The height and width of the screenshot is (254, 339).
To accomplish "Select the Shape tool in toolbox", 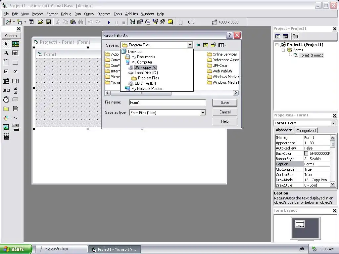I will [x=6, y=118].
